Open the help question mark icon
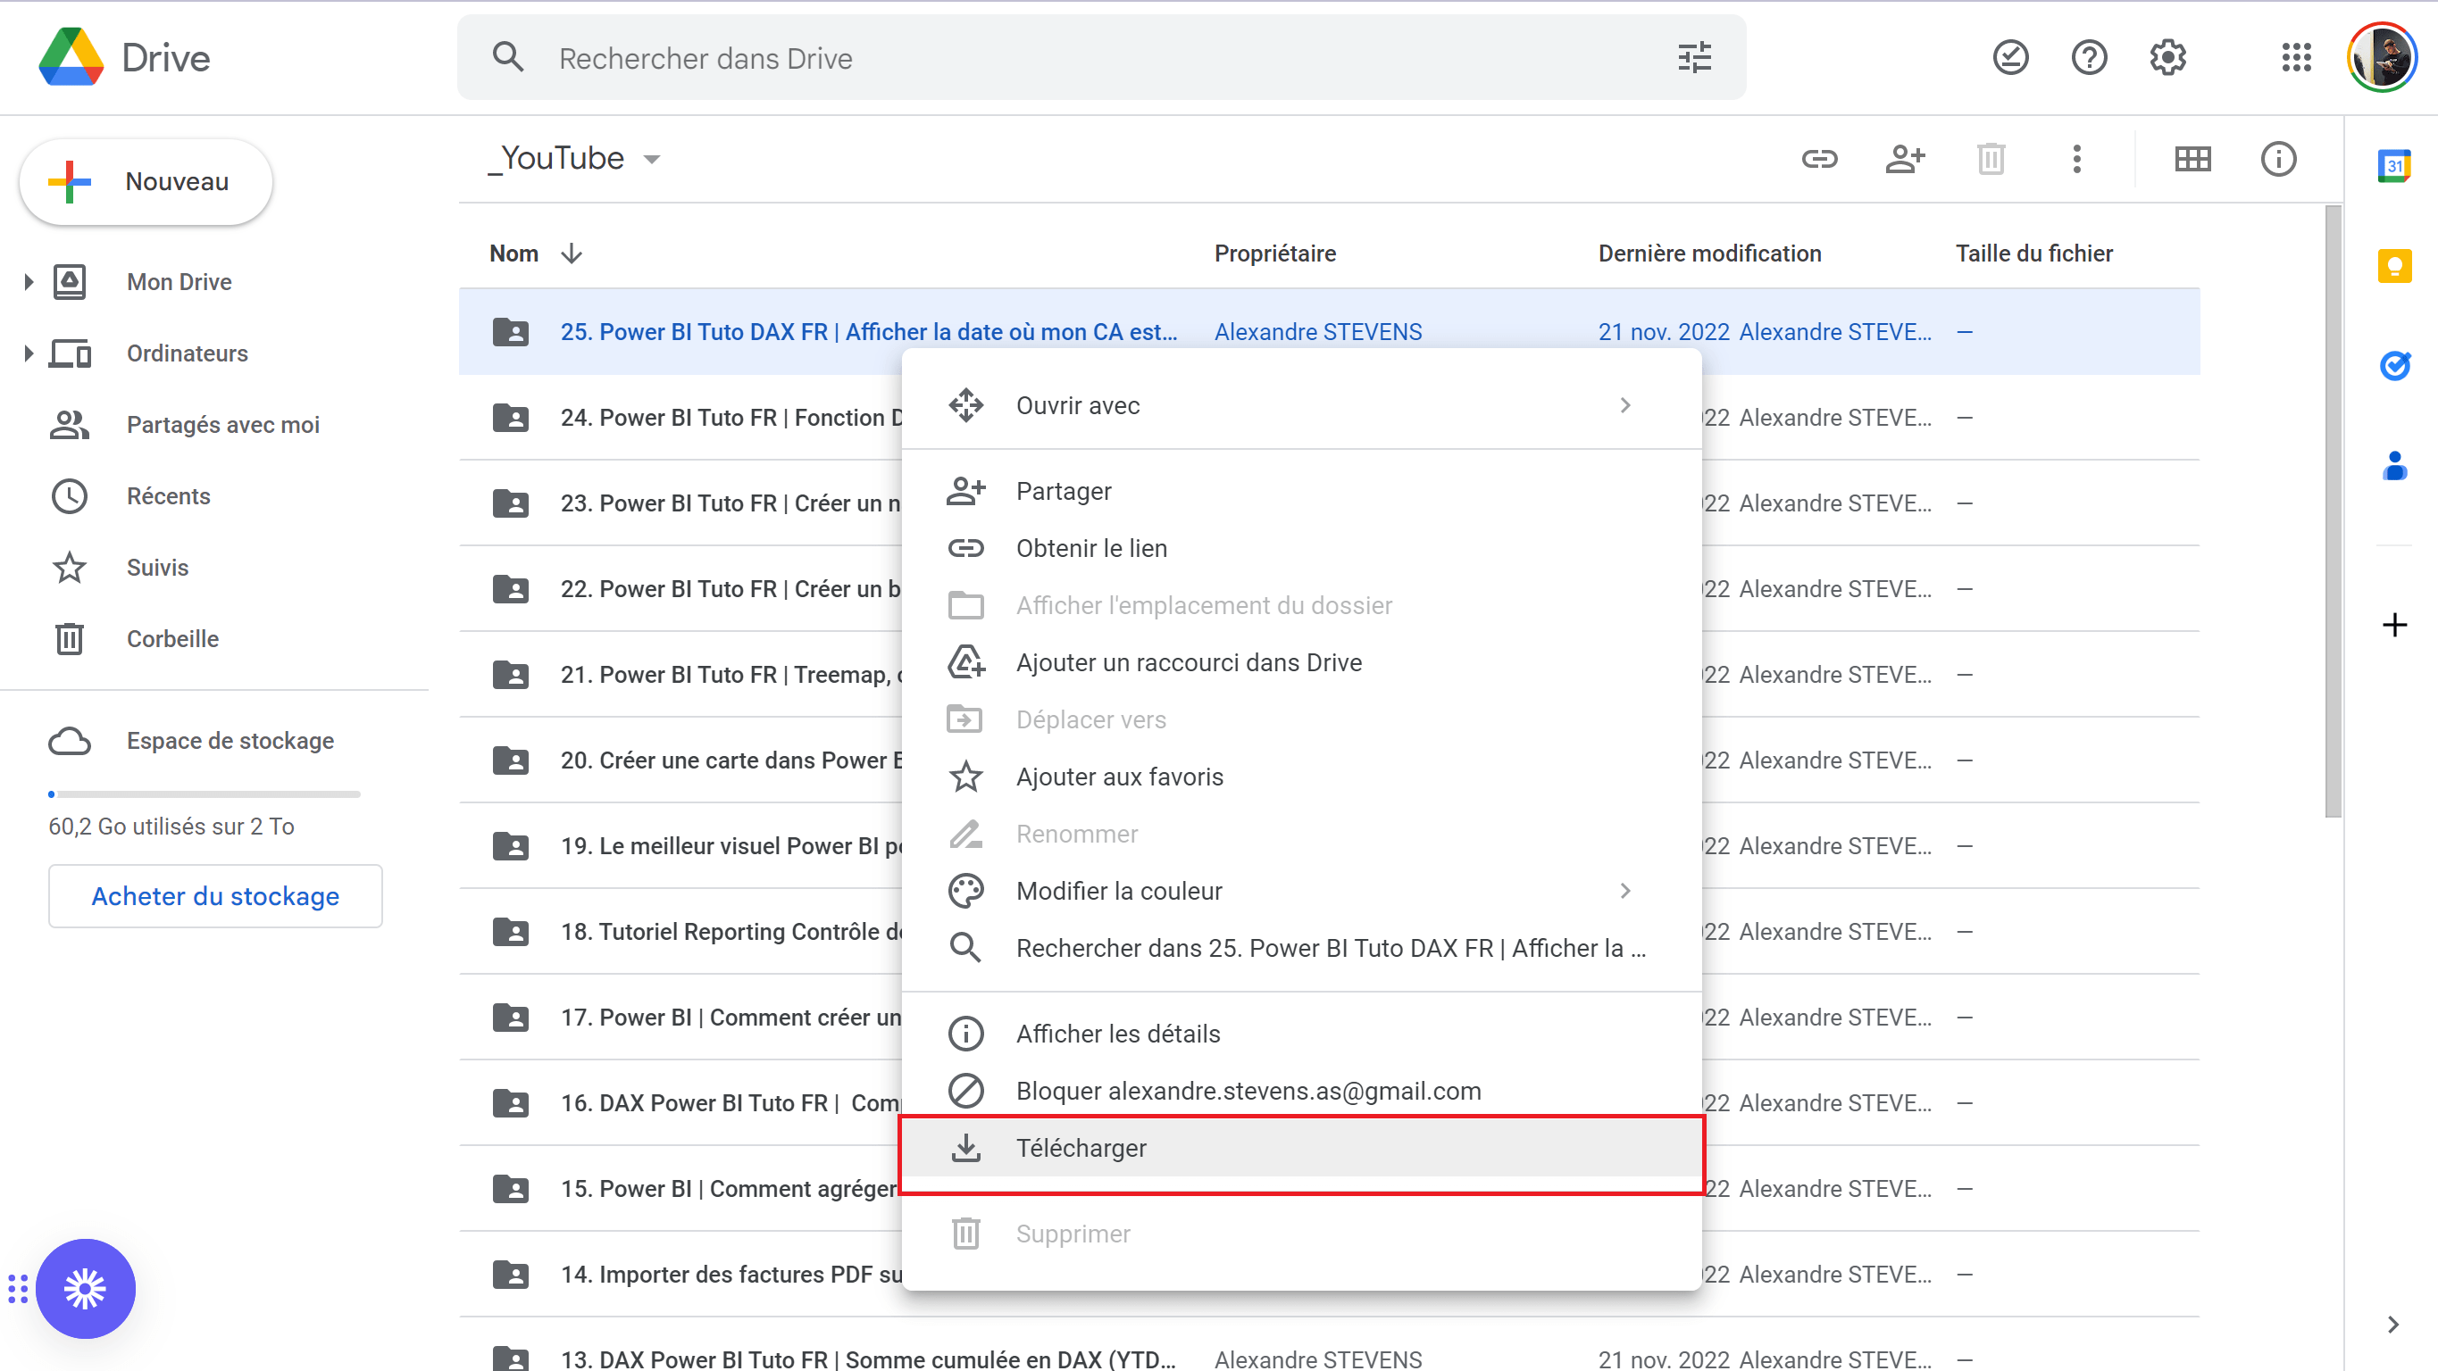This screenshot has height=1371, width=2438. coord(2089,58)
